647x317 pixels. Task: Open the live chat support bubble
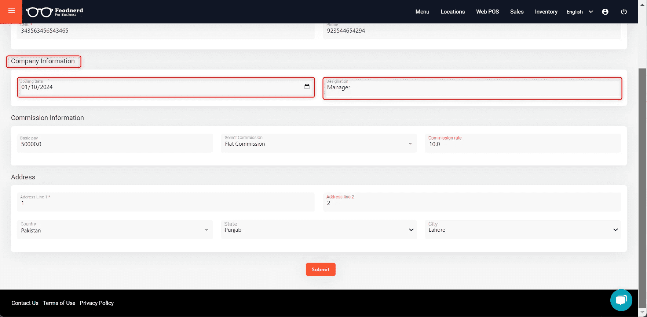[621, 300]
